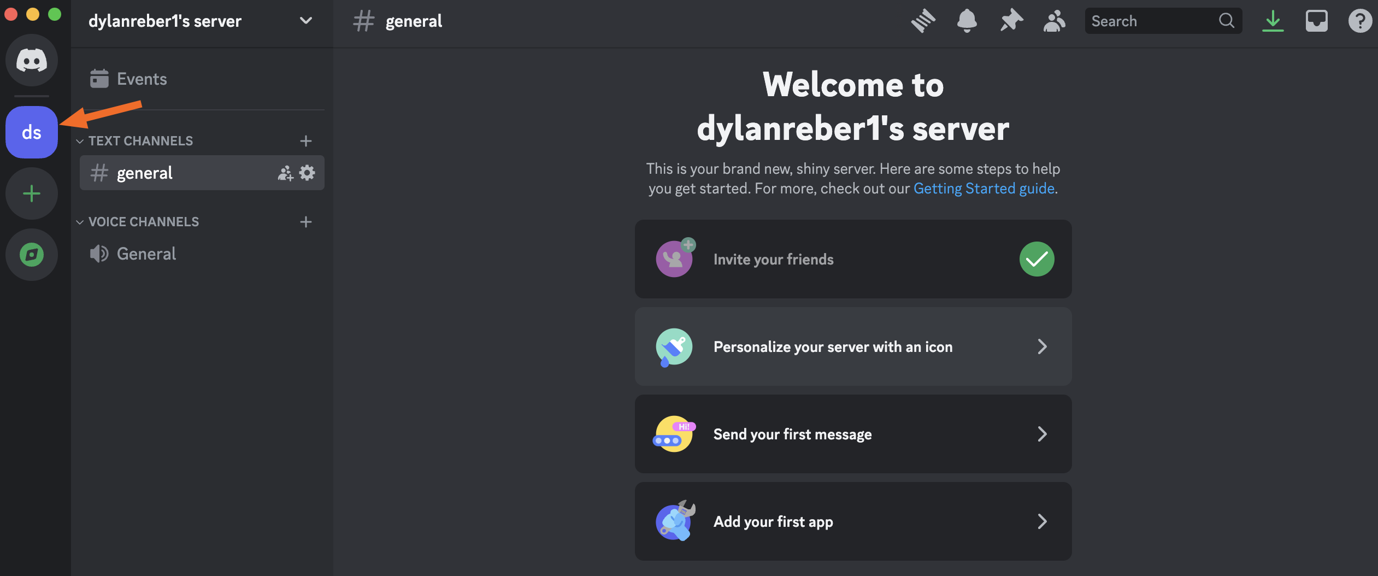
Task: Click the general channel title in header
Action: (x=414, y=21)
